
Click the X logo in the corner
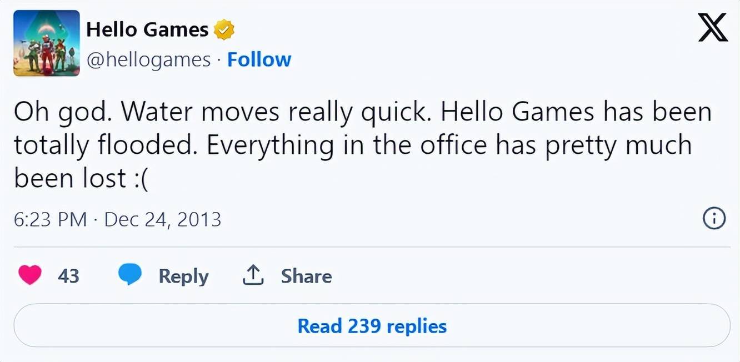713,28
